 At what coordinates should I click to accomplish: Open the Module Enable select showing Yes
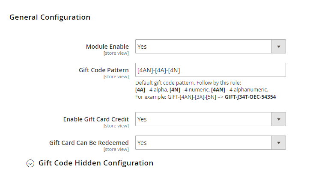211,47
